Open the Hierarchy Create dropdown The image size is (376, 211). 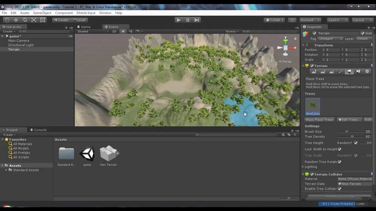click(x=9, y=31)
